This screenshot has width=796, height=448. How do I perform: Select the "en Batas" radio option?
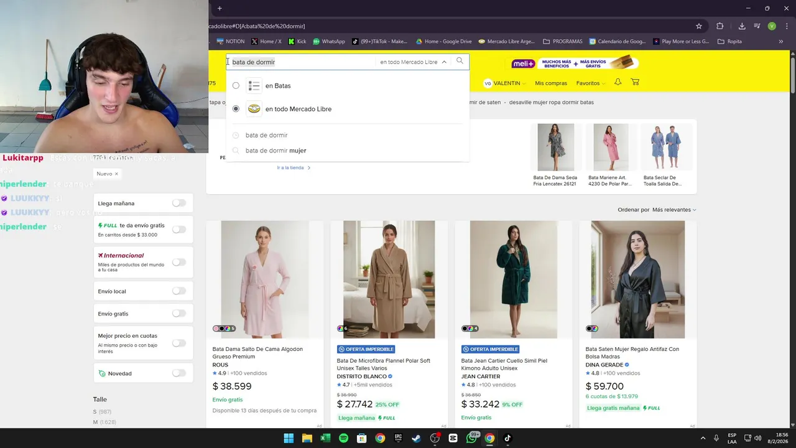236,85
